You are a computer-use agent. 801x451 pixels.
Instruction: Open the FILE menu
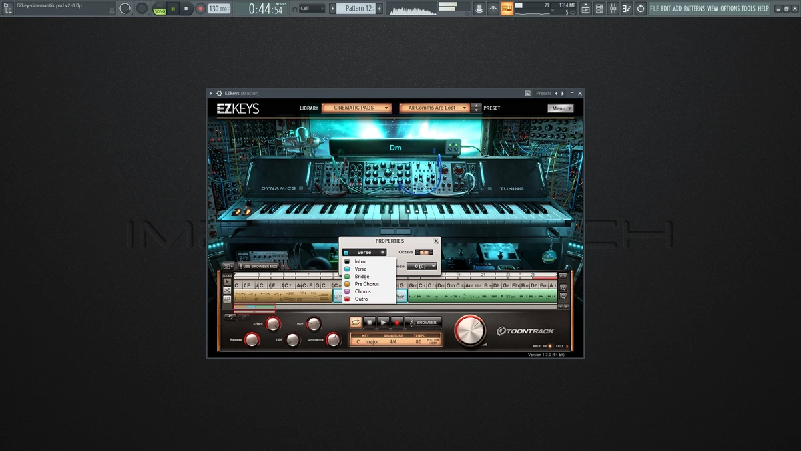654,9
